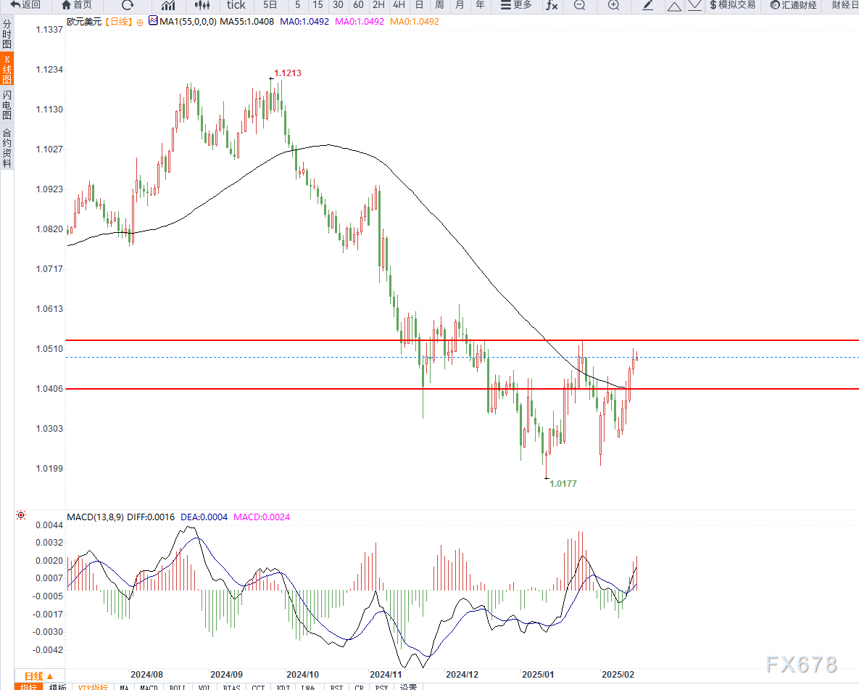The image size is (859, 690).
Task: Open 汇通财经 financial news link
Action: pyautogui.click(x=792, y=7)
